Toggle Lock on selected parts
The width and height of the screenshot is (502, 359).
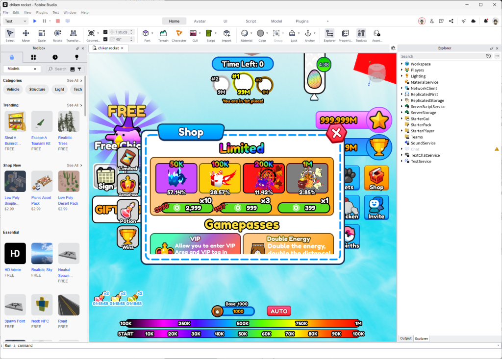292,33
